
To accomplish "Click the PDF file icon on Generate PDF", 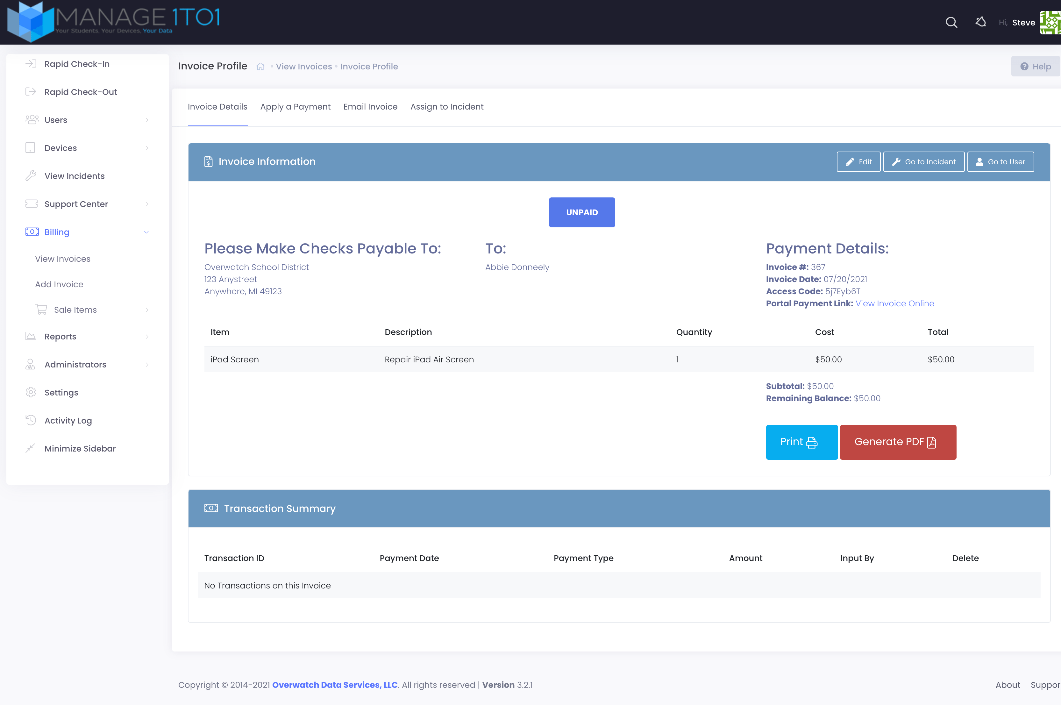I will (x=931, y=442).
